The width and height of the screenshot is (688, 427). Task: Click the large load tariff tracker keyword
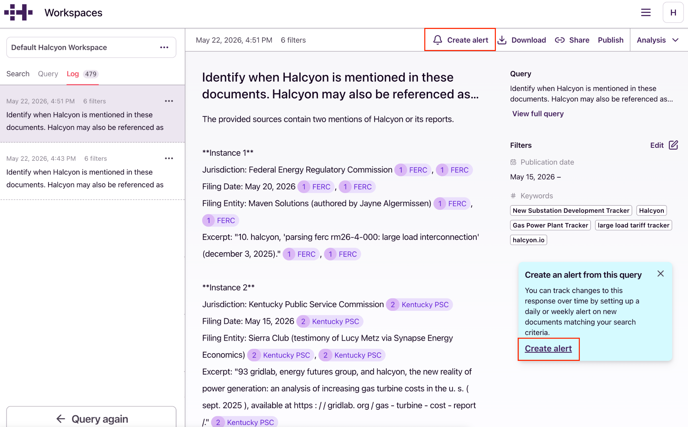[x=634, y=225]
